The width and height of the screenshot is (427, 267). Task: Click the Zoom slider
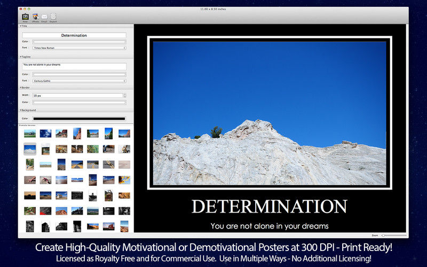click(x=394, y=235)
